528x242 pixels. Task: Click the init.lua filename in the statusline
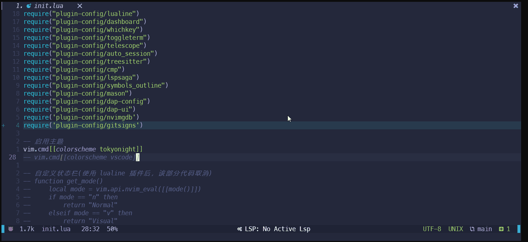click(x=56, y=229)
